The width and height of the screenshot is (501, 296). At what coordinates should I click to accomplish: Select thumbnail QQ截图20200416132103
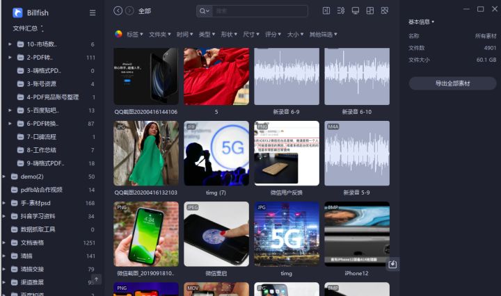(x=146, y=153)
